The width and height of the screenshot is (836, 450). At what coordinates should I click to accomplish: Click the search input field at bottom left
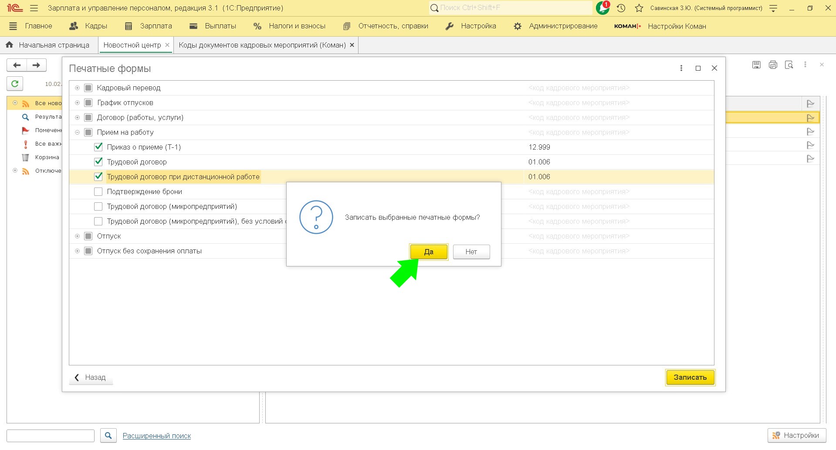(51, 436)
